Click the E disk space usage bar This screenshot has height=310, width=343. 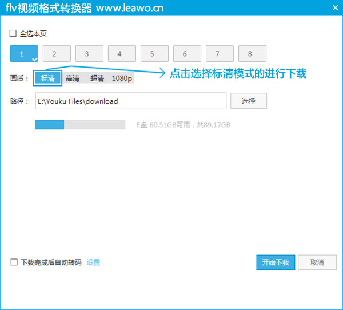coord(80,124)
